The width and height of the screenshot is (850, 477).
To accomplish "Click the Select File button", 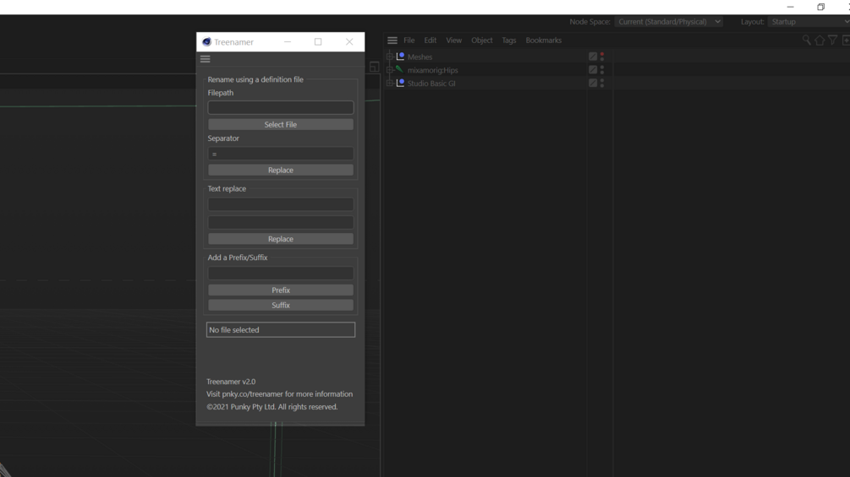I will (x=280, y=124).
